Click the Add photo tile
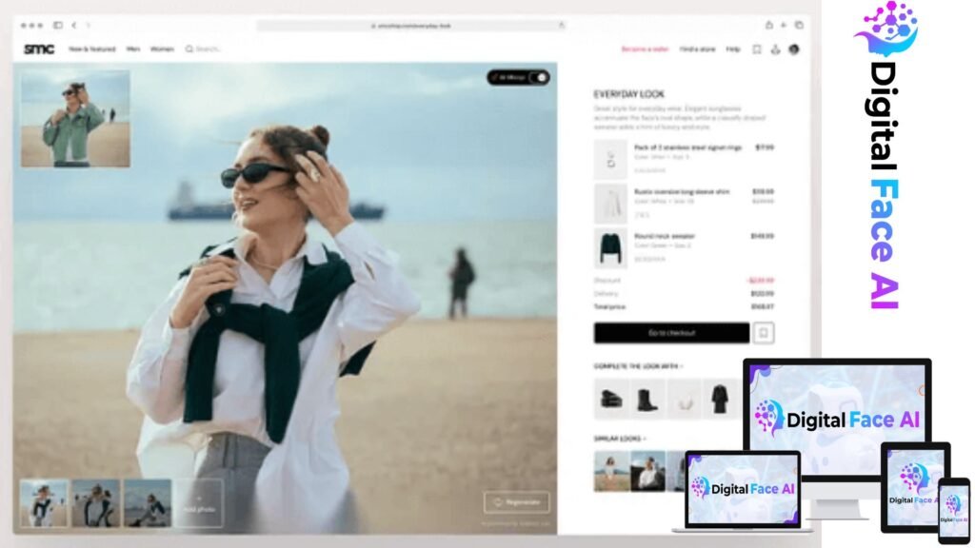 click(x=199, y=503)
